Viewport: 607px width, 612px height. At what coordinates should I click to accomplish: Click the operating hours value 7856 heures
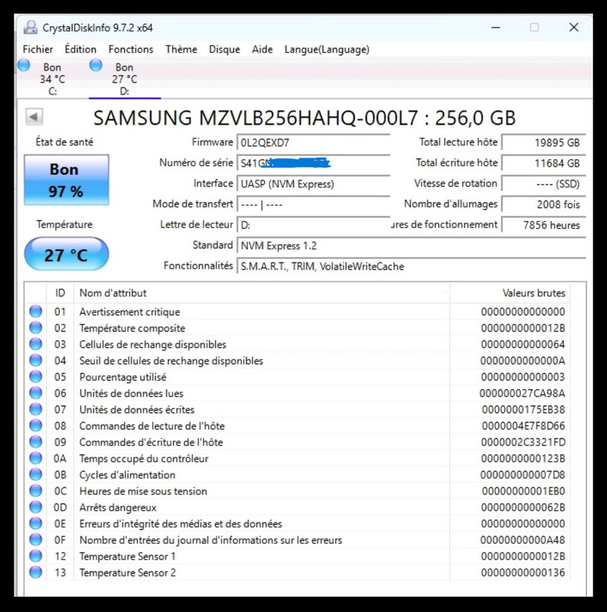point(543,225)
